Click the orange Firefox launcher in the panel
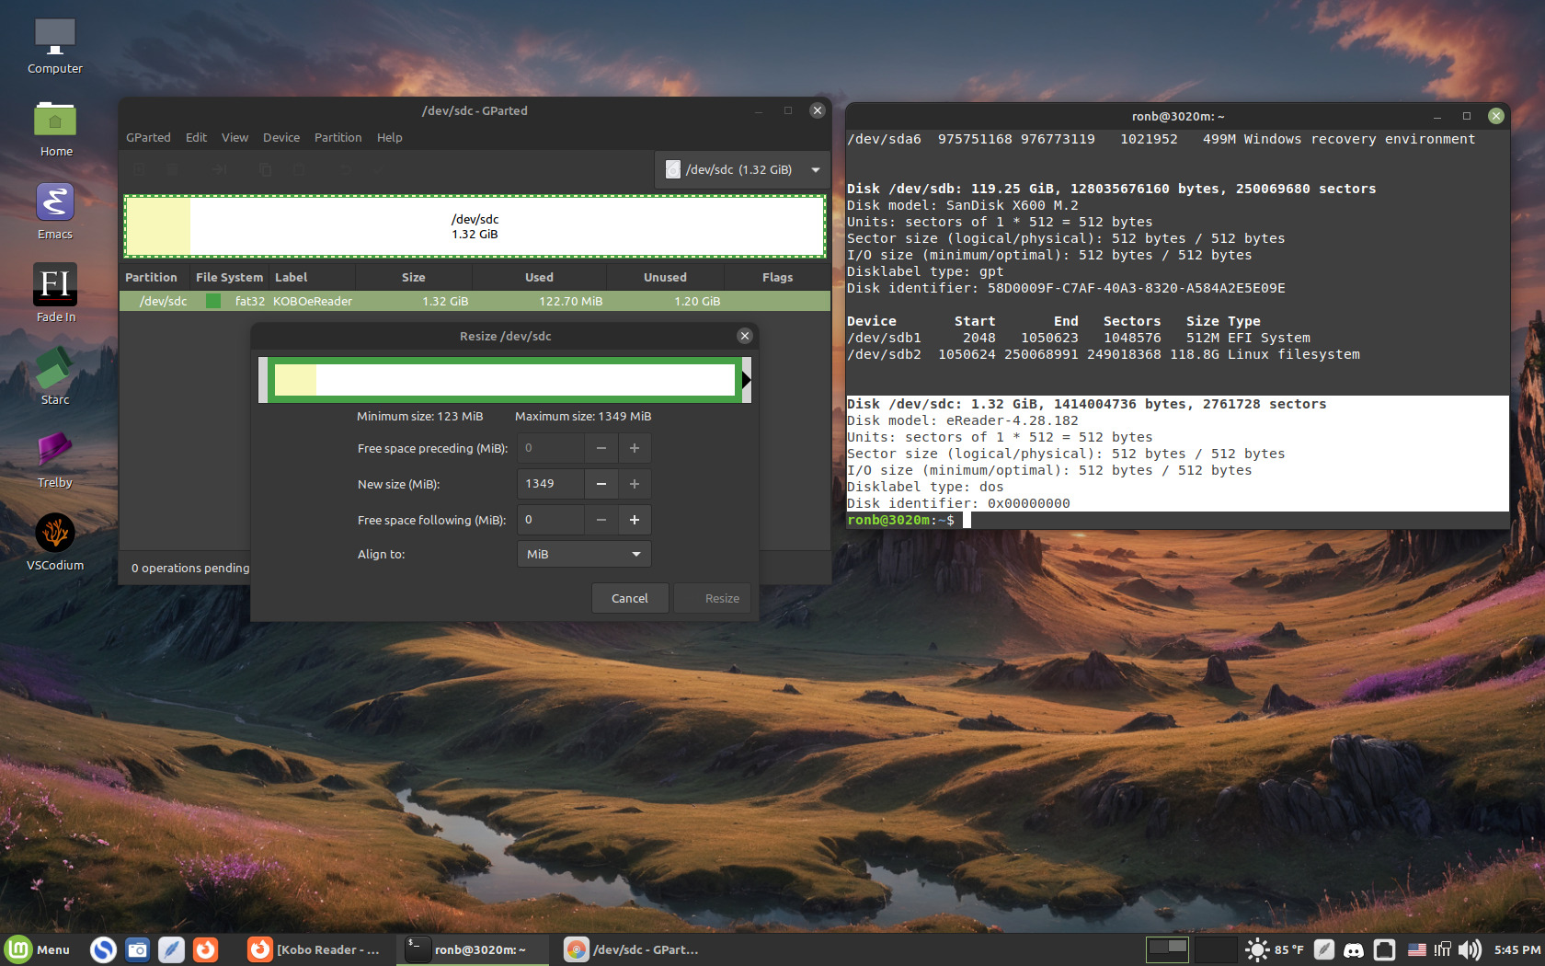The height and width of the screenshot is (966, 1545). pos(205,949)
